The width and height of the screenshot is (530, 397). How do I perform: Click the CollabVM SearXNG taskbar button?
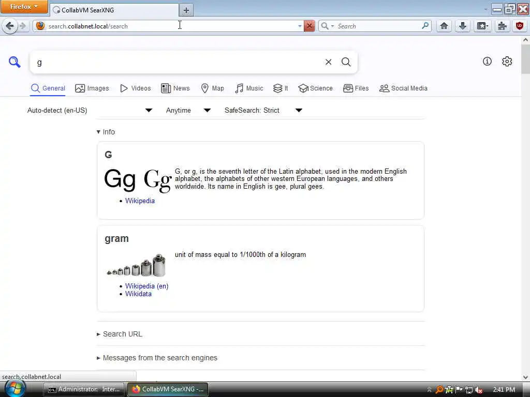tap(168, 390)
